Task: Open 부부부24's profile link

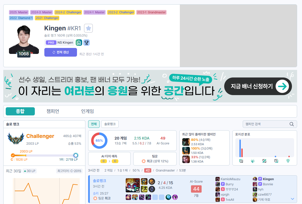Action: pos(232,189)
